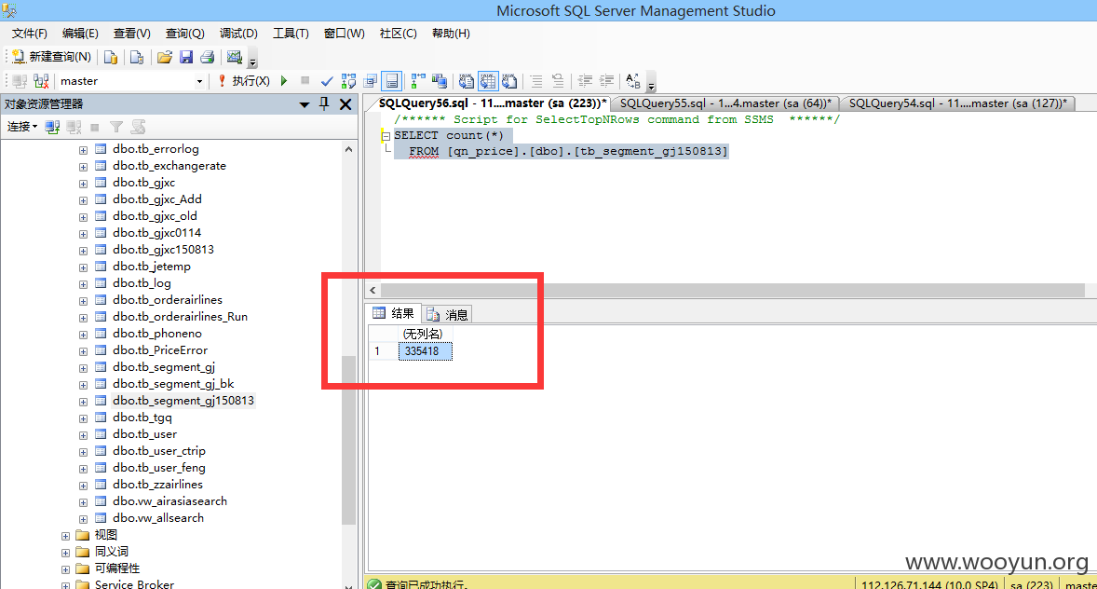Toggle auto-hide pin on Object Explorer
The image size is (1097, 589).
pyautogui.click(x=324, y=103)
